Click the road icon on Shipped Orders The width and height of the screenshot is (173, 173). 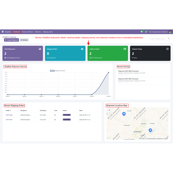pyautogui.click(x=82, y=49)
